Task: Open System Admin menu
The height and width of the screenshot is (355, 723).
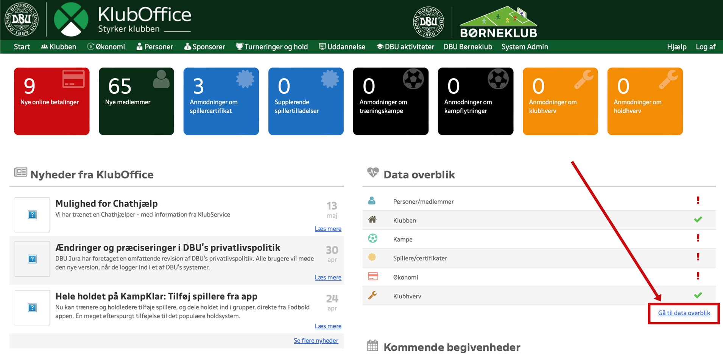Action: coord(525,47)
